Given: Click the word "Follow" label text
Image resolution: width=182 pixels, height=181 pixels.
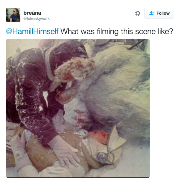Looking at the screenshot, I should (x=163, y=13).
